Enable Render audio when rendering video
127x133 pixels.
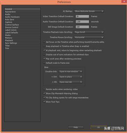click(44, 89)
